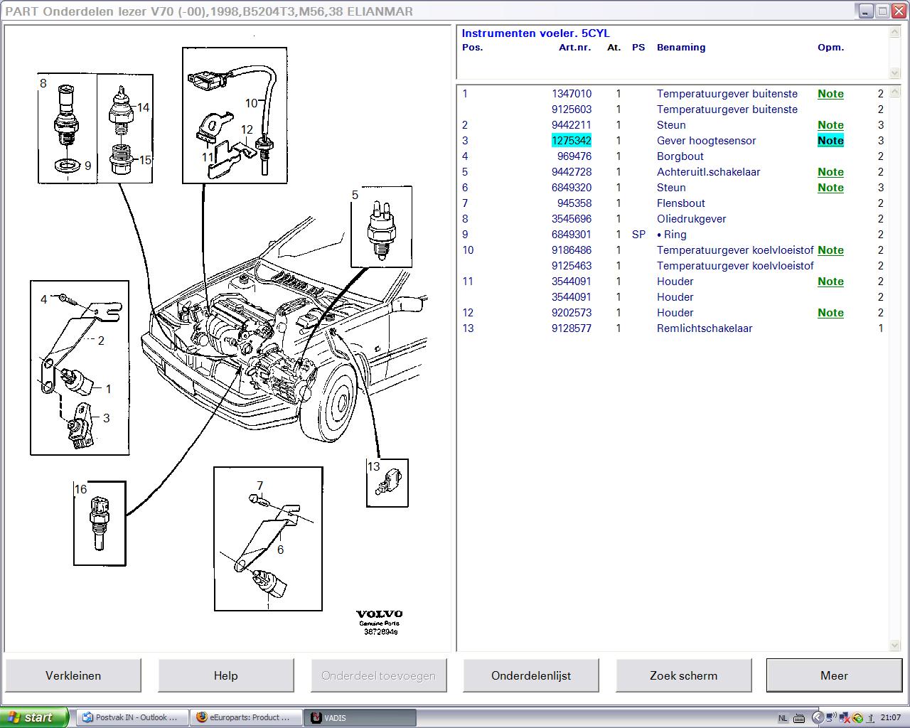Click the sensor illustration numbered 16
The width and height of the screenshot is (910, 728).
98,523
